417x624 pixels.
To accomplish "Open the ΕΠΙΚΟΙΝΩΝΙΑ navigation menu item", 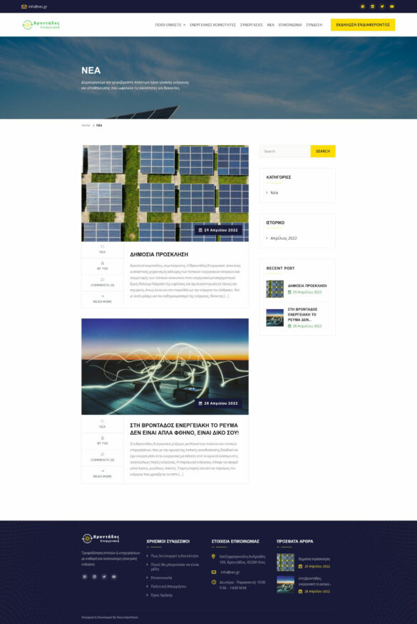I will (x=290, y=25).
